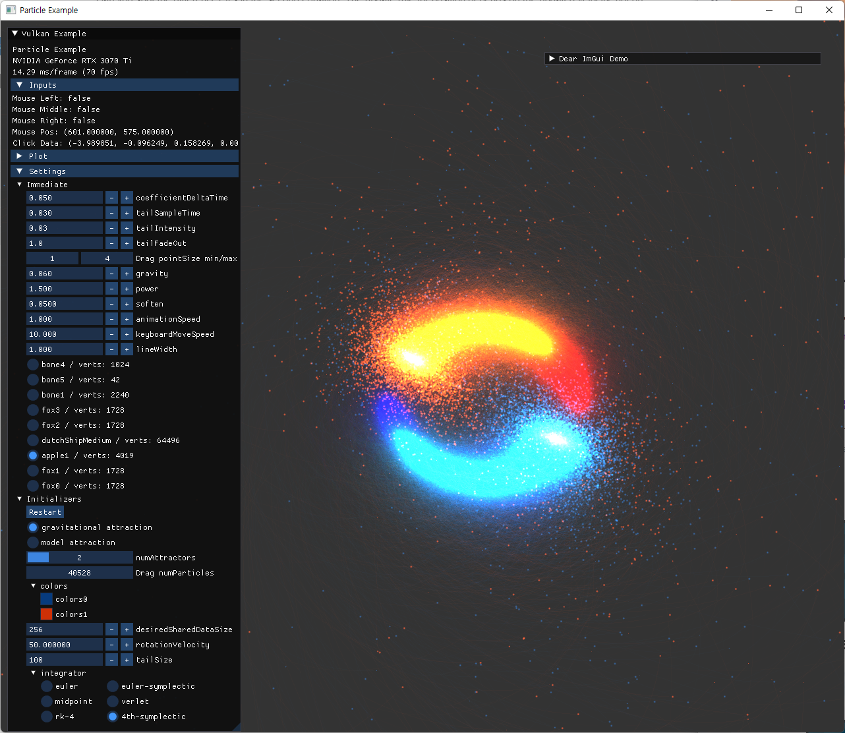Increase power with plus button
The width and height of the screenshot is (845, 733).
(127, 289)
